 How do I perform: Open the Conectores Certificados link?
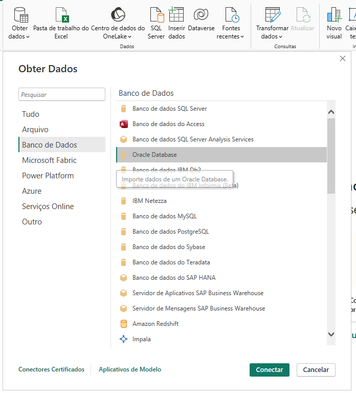[x=51, y=369]
